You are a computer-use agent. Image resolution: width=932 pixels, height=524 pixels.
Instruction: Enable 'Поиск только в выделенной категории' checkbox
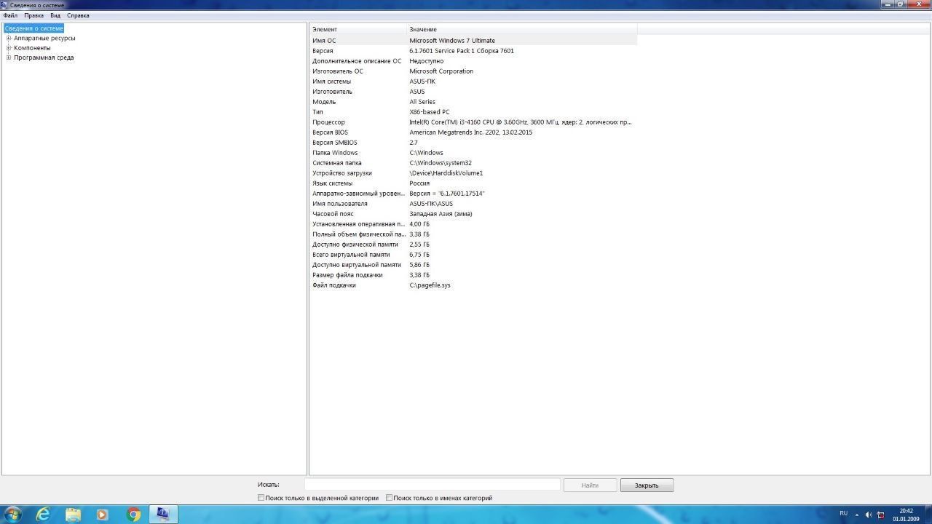pyautogui.click(x=261, y=498)
